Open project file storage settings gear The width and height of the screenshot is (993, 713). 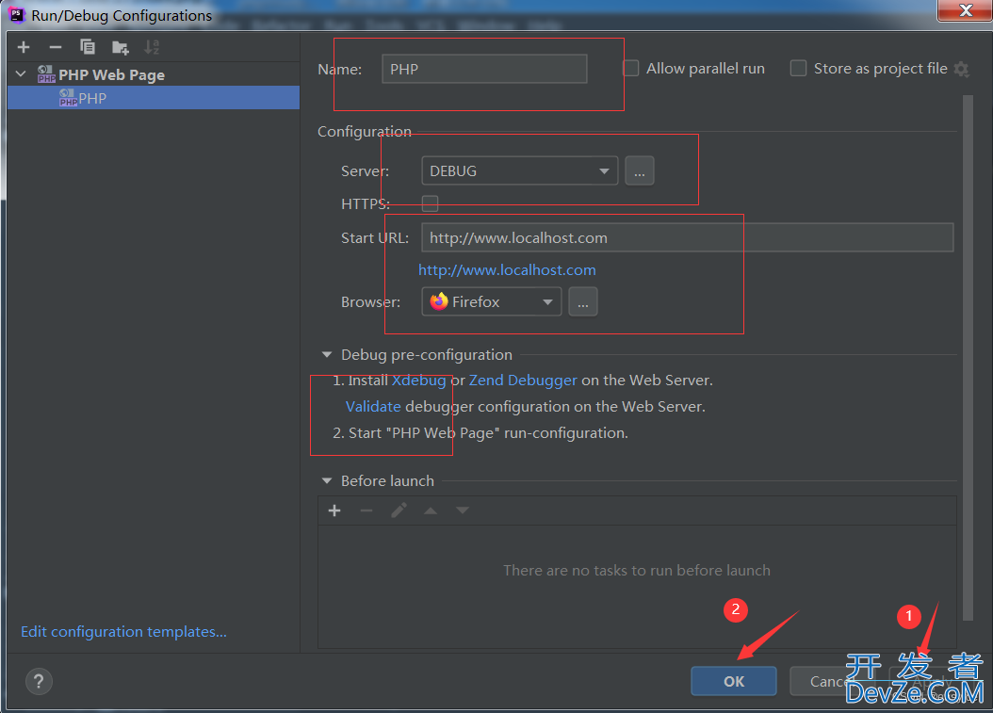pos(961,69)
